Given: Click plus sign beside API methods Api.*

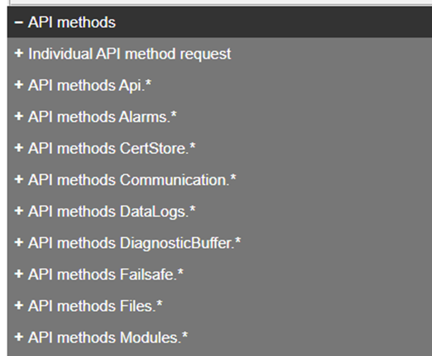Looking at the screenshot, I should point(18,86).
